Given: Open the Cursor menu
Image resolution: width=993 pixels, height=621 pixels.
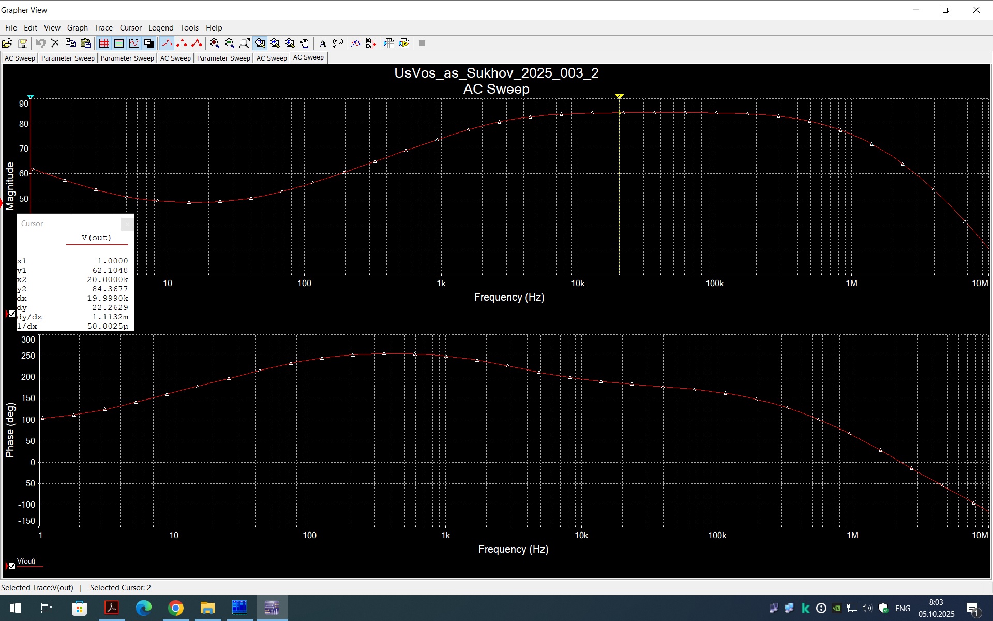Looking at the screenshot, I should coord(130,28).
